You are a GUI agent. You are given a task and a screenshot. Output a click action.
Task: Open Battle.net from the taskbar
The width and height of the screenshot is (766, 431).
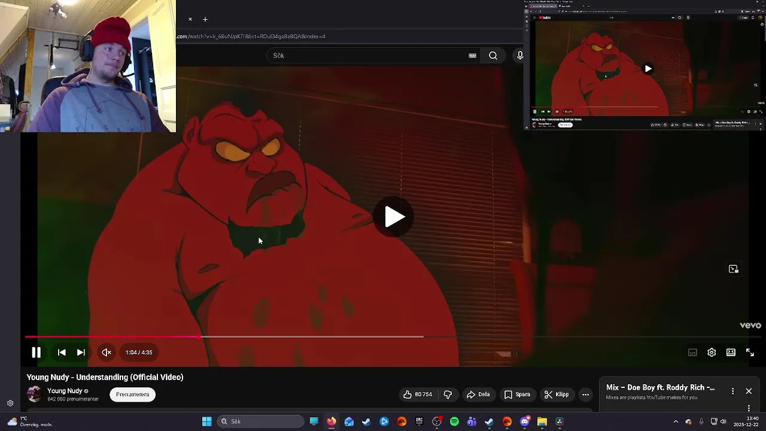click(384, 421)
